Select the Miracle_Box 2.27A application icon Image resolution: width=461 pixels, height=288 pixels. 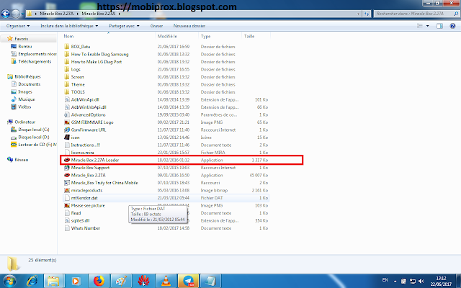pos(67,175)
